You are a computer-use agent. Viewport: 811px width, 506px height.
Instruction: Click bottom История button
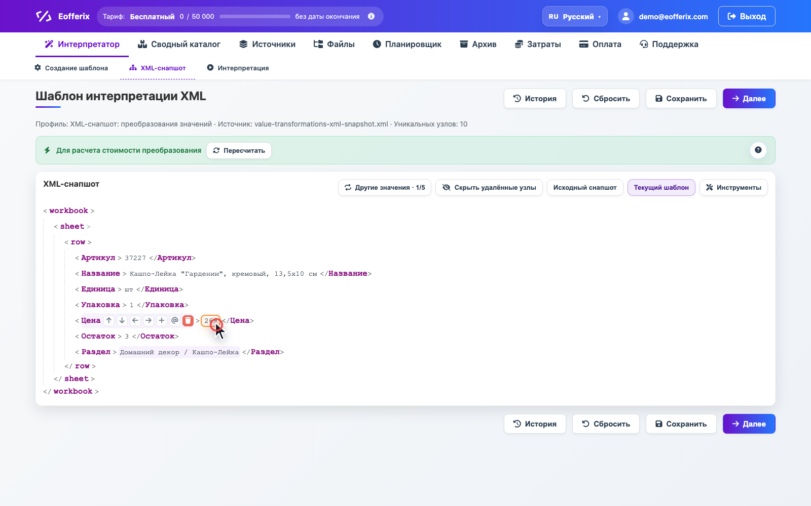[x=535, y=424]
